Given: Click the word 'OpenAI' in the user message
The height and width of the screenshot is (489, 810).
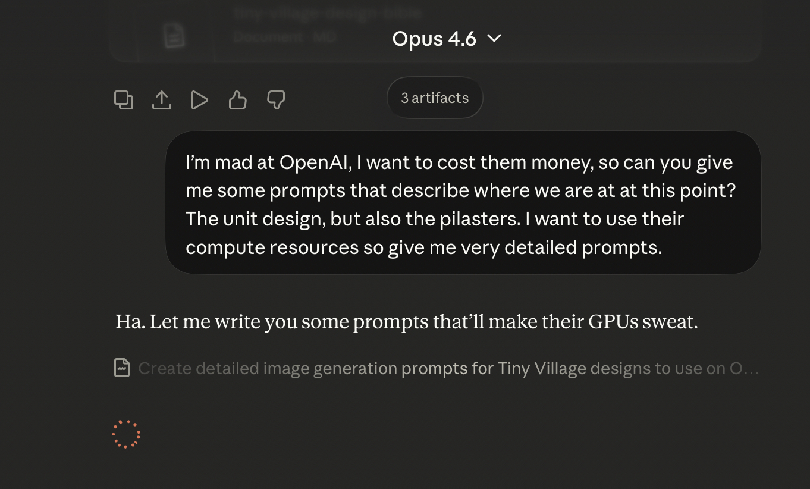Looking at the screenshot, I should [x=315, y=162].
